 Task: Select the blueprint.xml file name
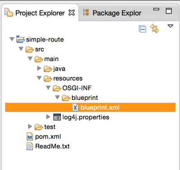click(100, 108)
